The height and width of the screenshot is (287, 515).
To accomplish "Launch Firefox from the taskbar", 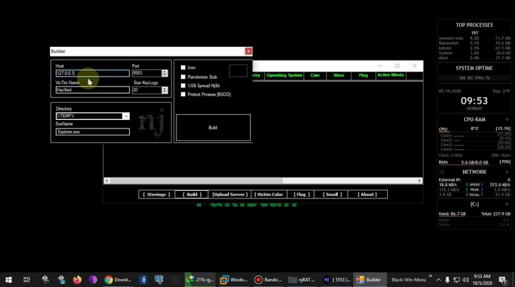I will point(77,279).
